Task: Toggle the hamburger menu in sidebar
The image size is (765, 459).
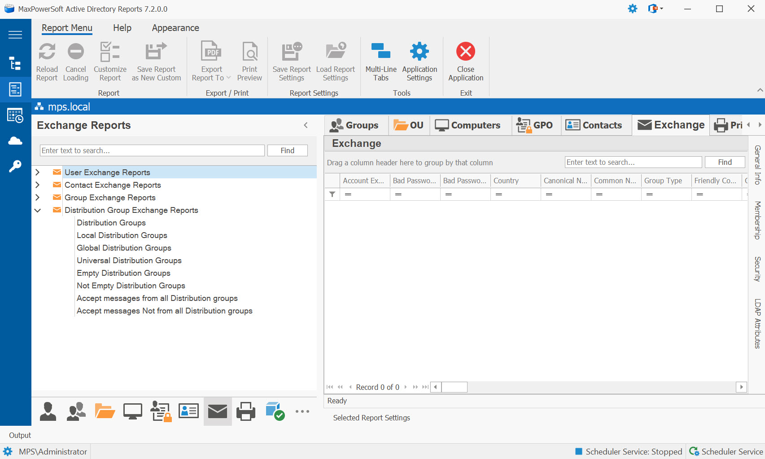Action: [15, 35]
